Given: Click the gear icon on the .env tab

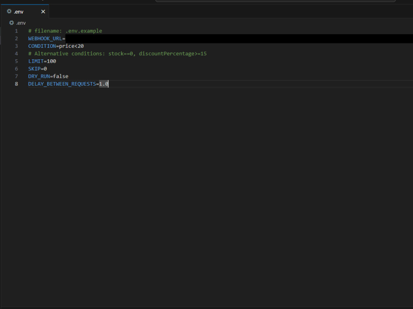Looking at the screenshot, I should (x=9, y=11).
